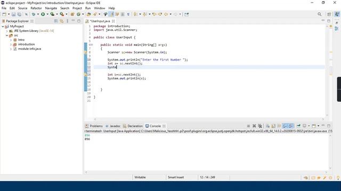Switch to the Declaration tab
This screenshot has width=341, height=191.
point(133,126)
